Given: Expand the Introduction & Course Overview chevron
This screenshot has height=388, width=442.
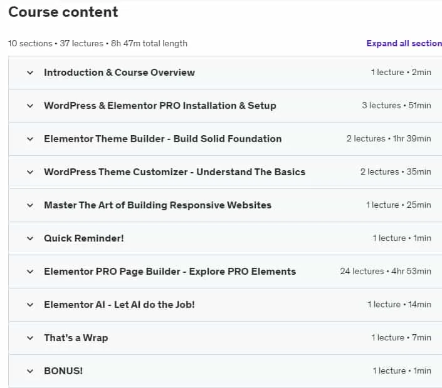Looking at the screenshot, I should click(x=30, y=73).
